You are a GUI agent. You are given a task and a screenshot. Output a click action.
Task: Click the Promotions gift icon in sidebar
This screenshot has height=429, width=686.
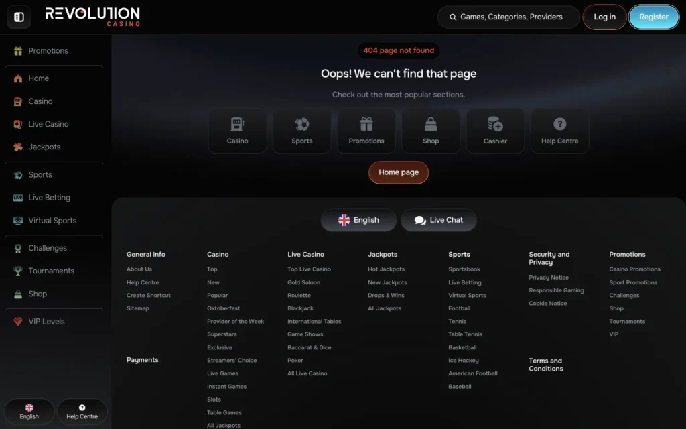18,51
